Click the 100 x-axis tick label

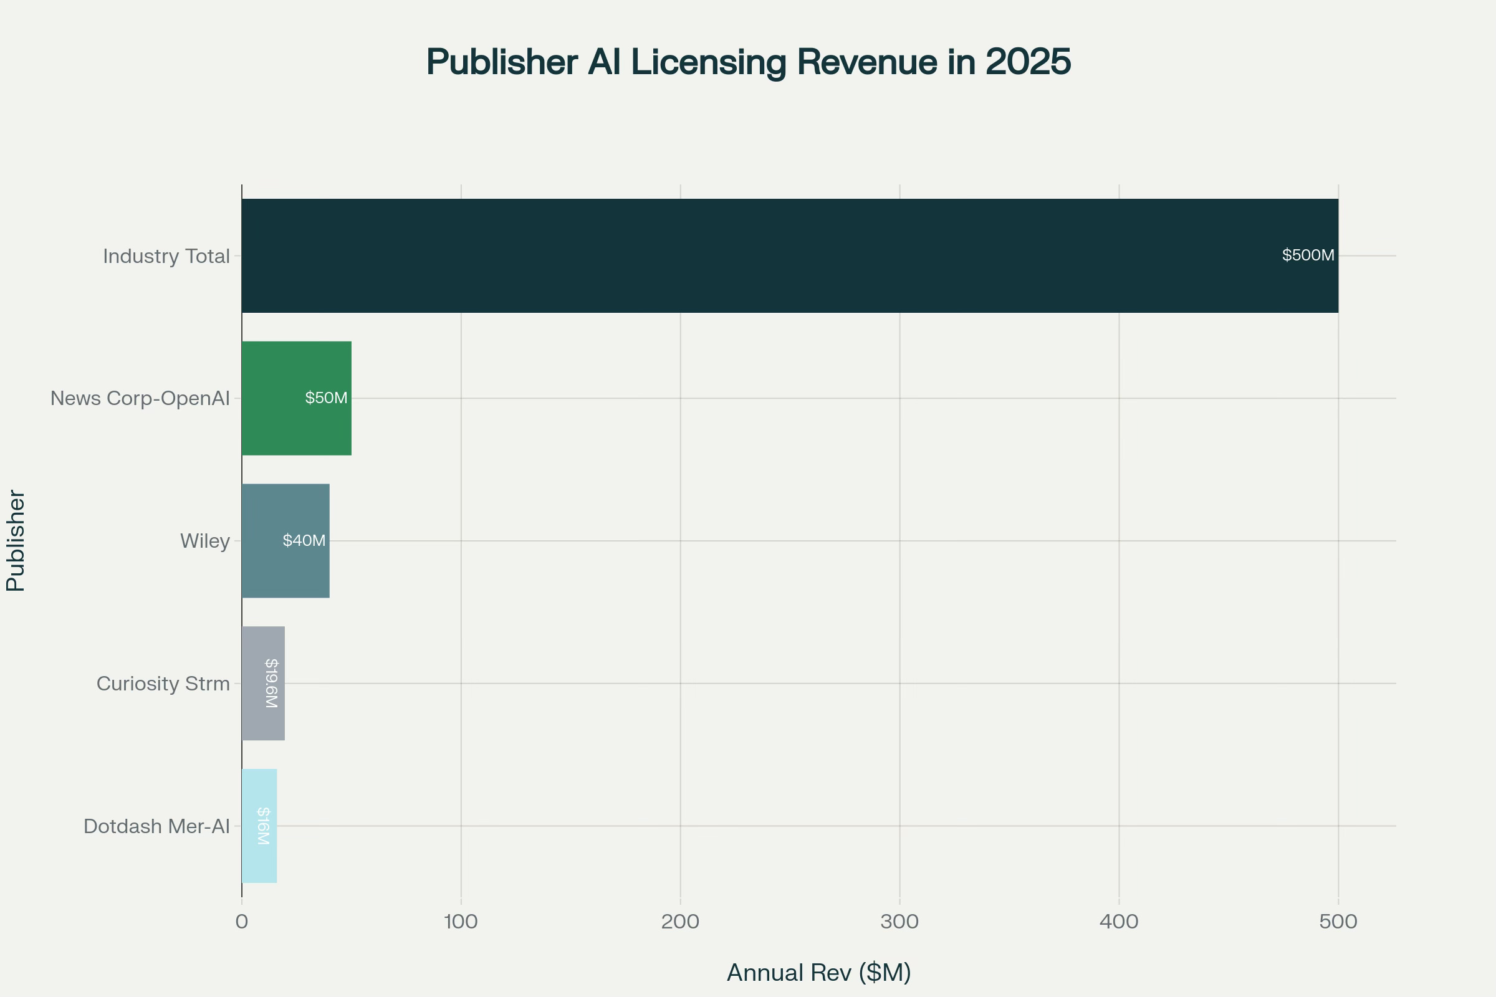click(461, 922)
